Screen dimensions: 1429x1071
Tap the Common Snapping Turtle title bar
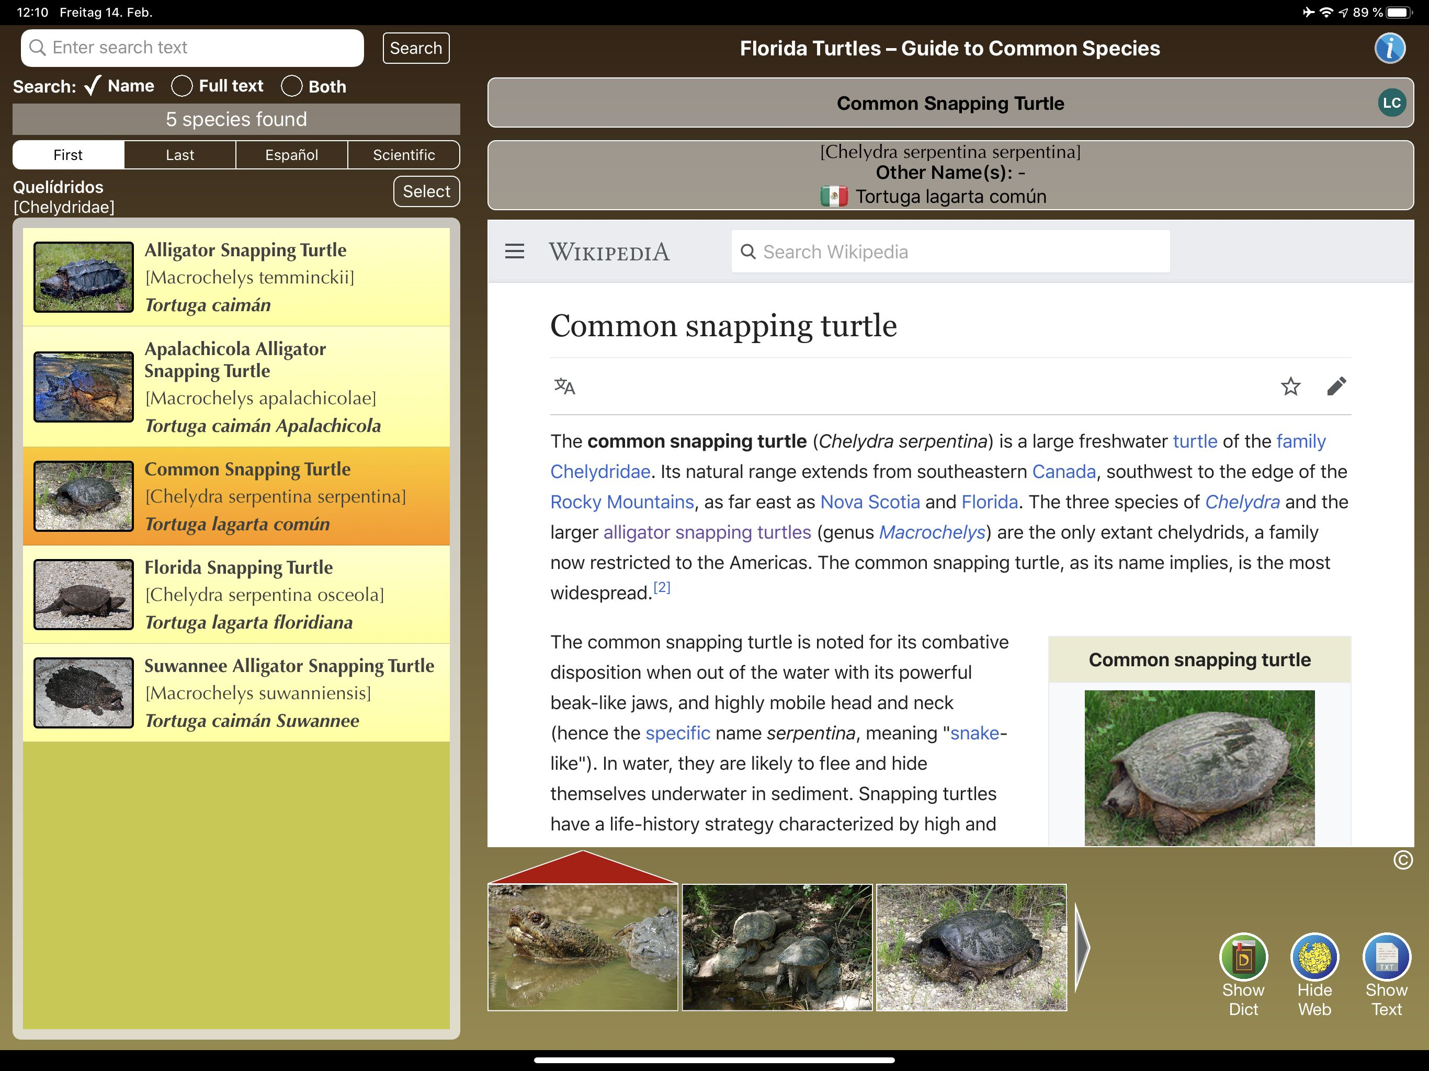[950, 102]
